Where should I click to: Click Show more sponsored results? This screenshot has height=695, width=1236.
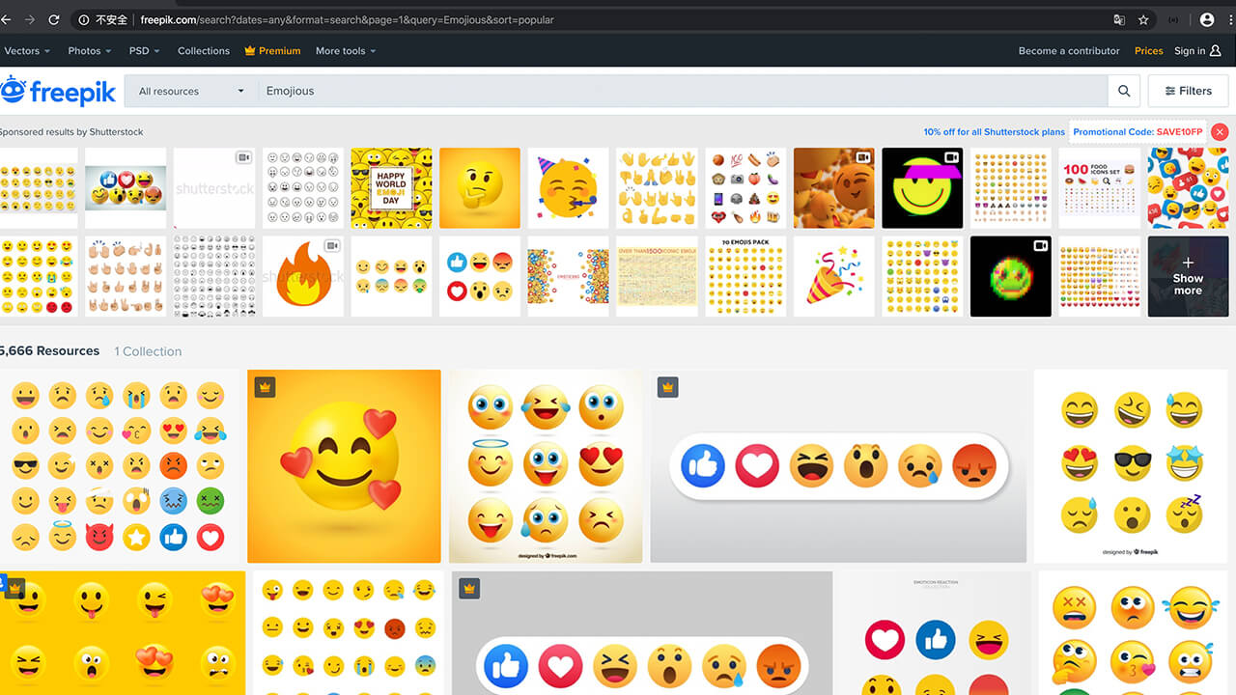click(1188, 277)
